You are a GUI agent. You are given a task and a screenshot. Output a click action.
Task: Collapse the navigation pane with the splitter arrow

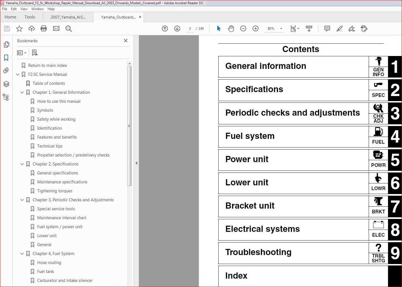pyautogui.click(x=136, y=163)
